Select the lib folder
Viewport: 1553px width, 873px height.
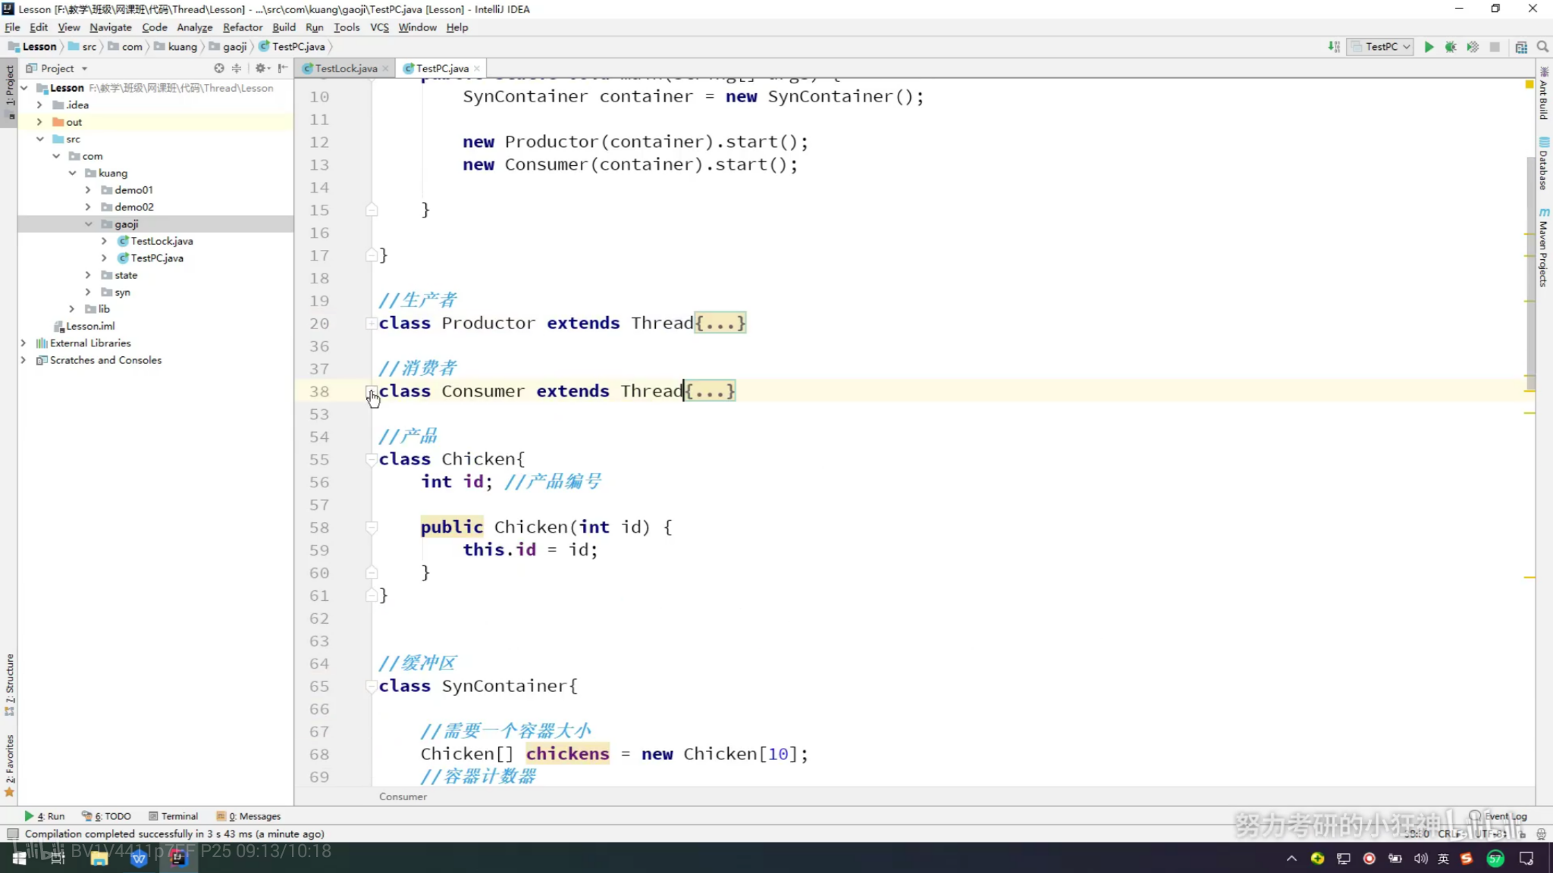(104, 309)
